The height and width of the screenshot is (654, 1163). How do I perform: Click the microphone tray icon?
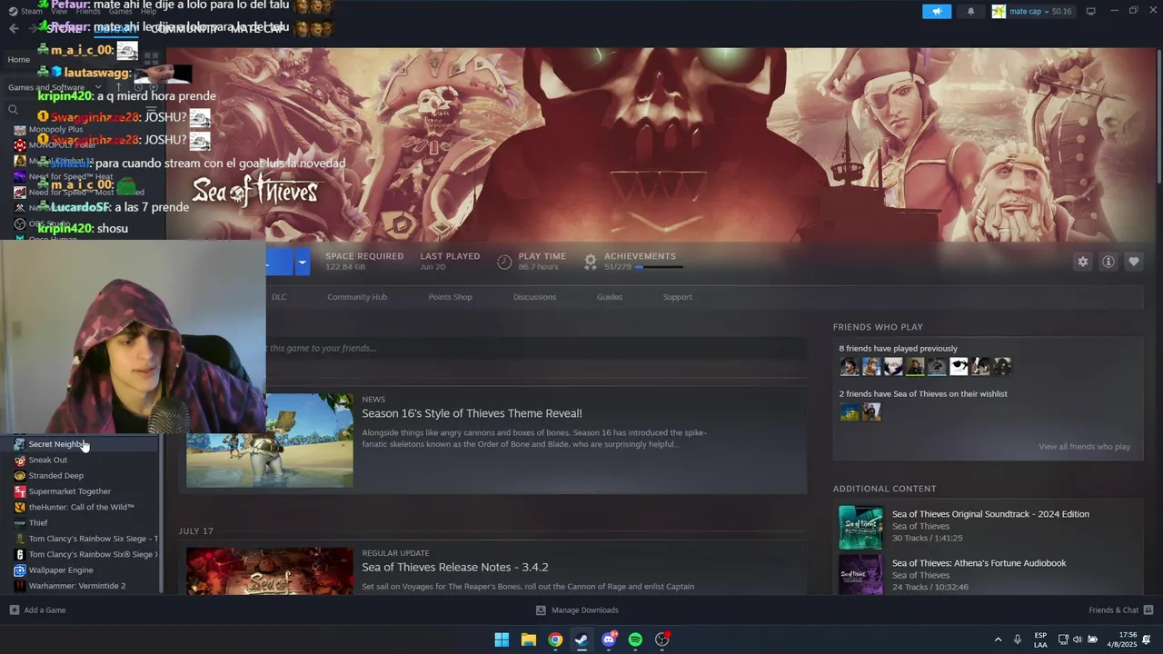tap(1018, 639)
